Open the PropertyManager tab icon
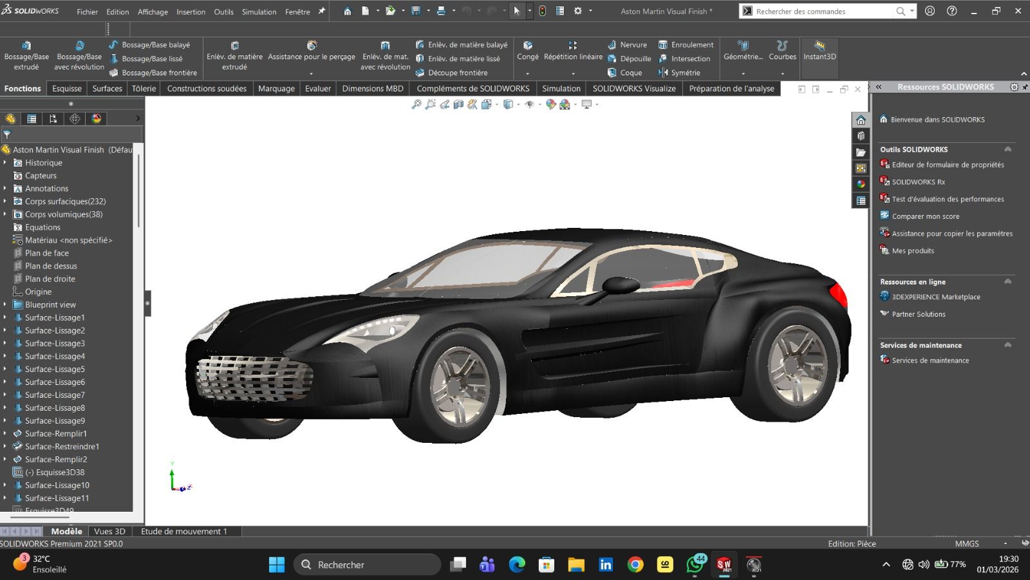Image resolution: width=1030 pixels, height=580 pixels. click(32, 118)
